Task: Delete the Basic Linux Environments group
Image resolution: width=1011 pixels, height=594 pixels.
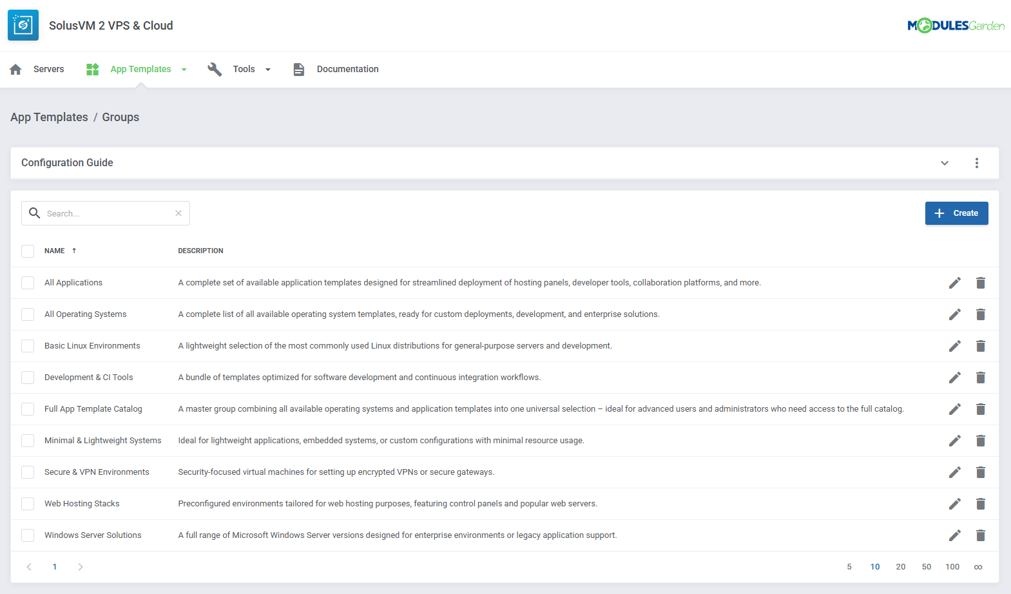Action: tap(981, 346)
